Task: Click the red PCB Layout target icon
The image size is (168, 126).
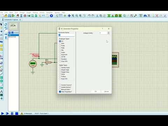Action: click(25, 16)
